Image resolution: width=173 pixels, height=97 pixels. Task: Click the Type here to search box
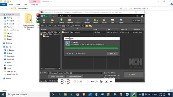[28, 95]
